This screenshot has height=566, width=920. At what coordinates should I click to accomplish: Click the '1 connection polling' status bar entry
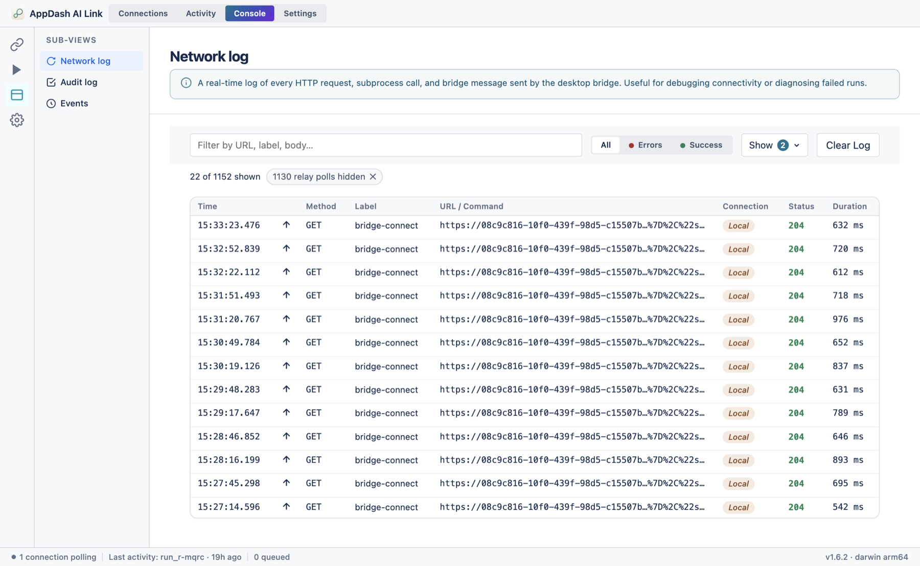[x=54, y=557]
